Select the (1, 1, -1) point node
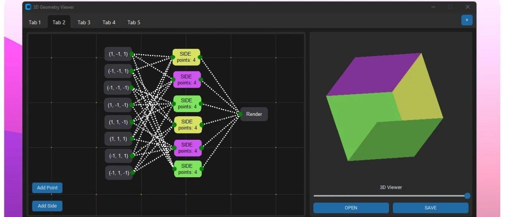This screenshot has height=217, width=509. click(118, 122)
